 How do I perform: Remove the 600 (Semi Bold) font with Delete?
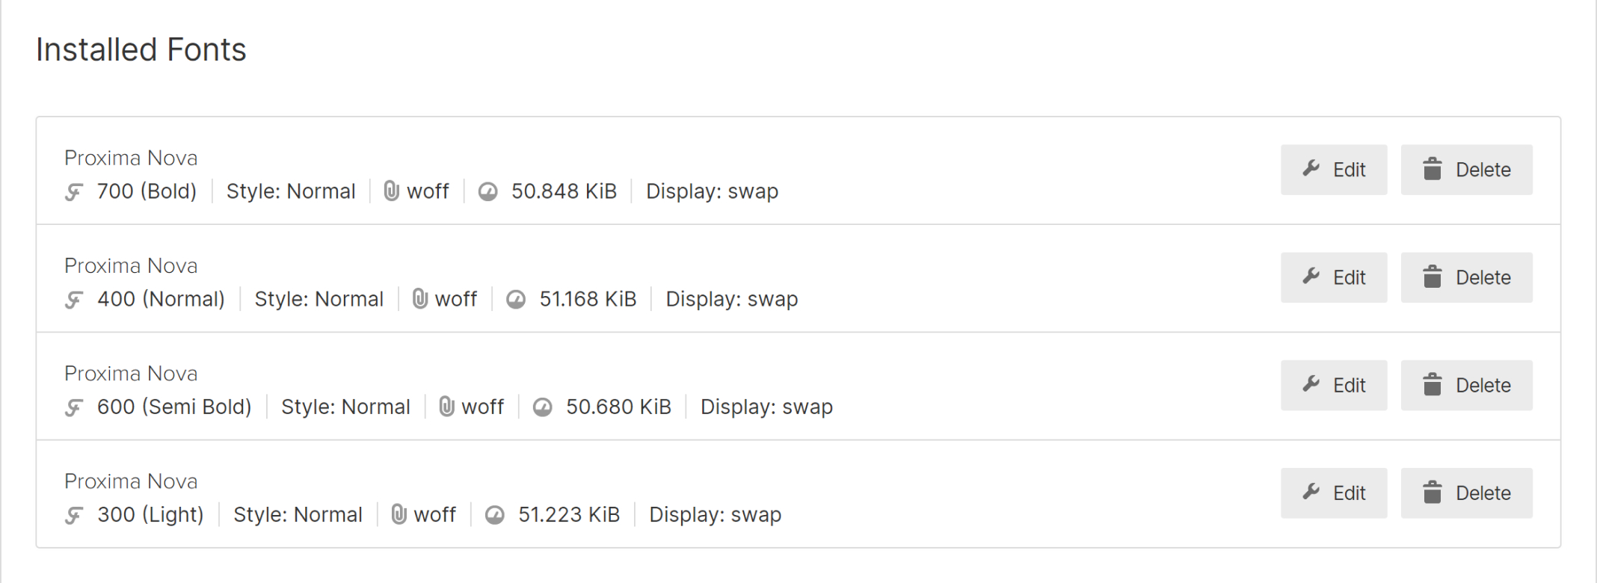[1466, 385]
